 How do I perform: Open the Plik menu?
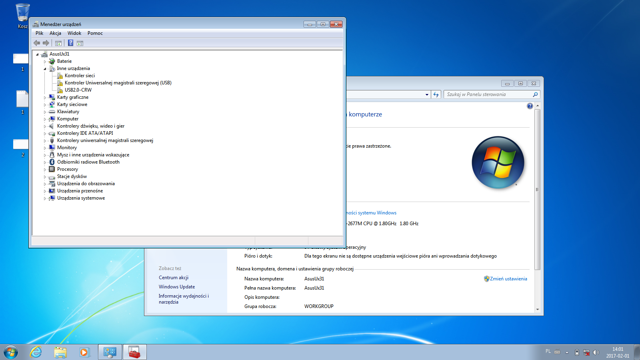pos(39,33)
